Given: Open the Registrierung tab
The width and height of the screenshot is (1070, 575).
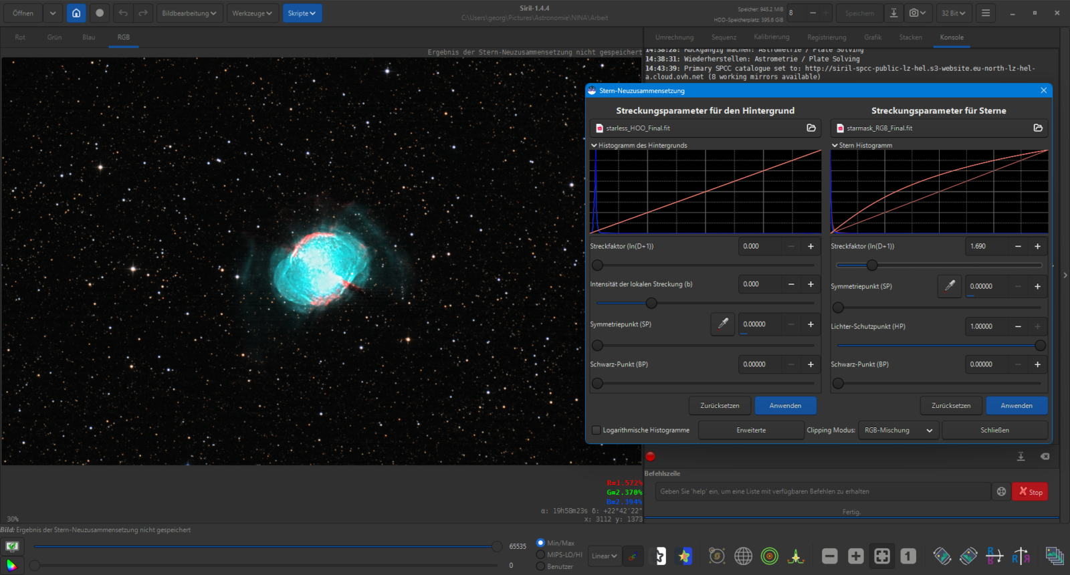Looking at the screenshot, I should click(x=827, y=37).
